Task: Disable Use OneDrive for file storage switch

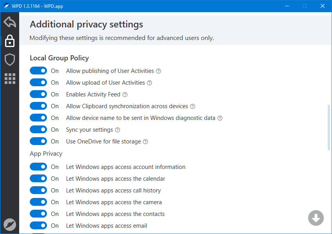Action: 38,141
